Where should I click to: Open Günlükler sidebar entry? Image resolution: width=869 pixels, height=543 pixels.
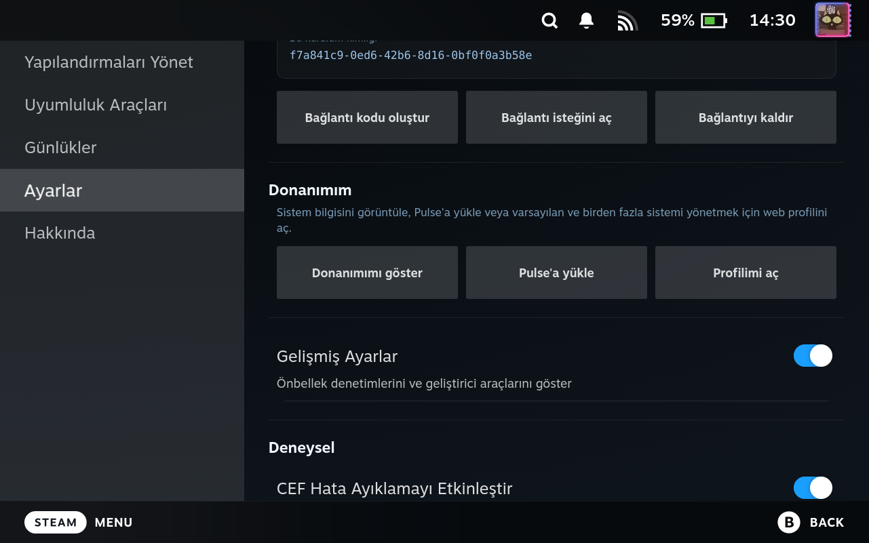tap(122, 148)
